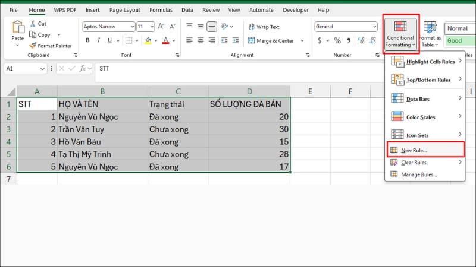The image size is (476, 267).
Task: Open Highlight Cells Rules submenu
Action: point(425,62)
